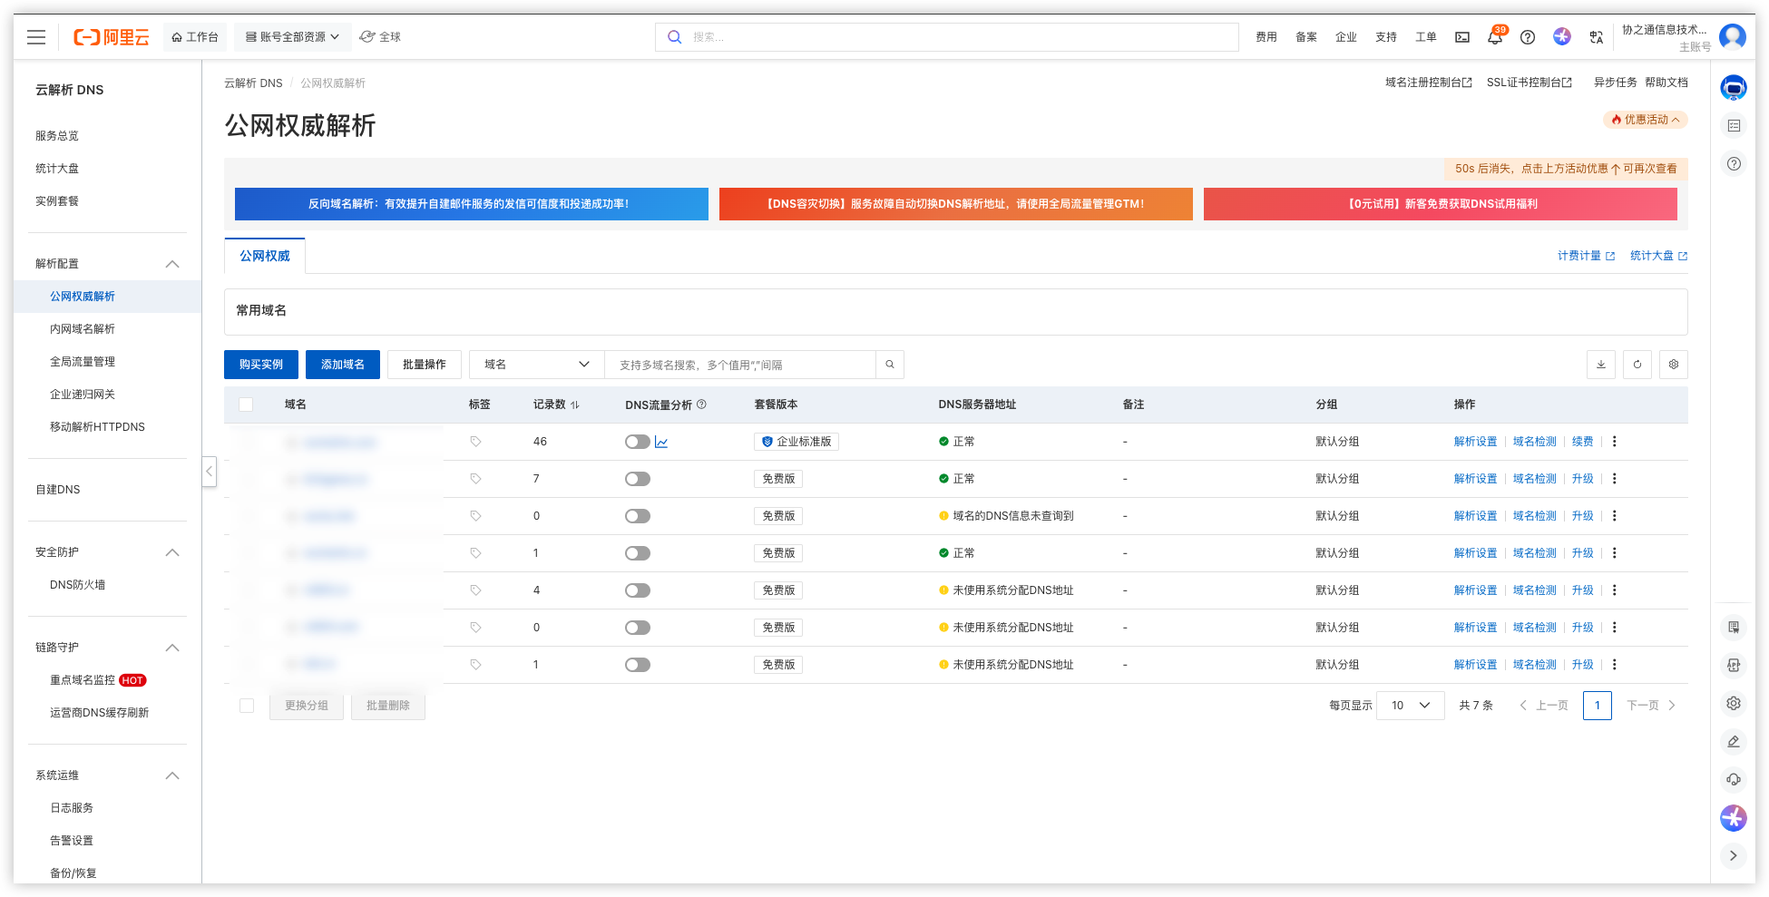View DNS traffic chart icon in first row
The width and height of the screenshot is (1769, 897).
coord(661,443)
